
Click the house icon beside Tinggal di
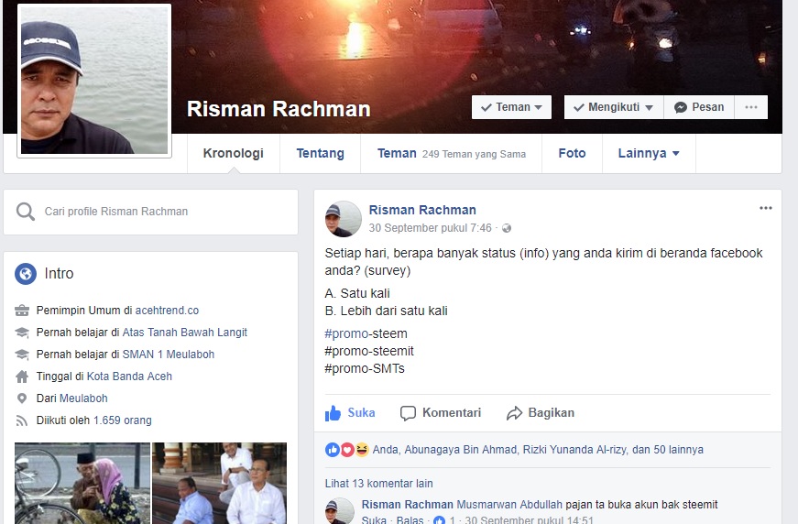22,377
